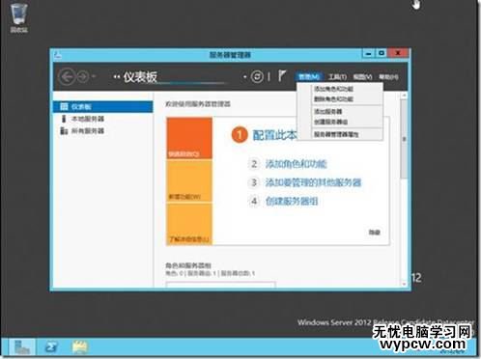Open the 工具(T) Tools menu
481x359 pixels.
coord(337,77)
